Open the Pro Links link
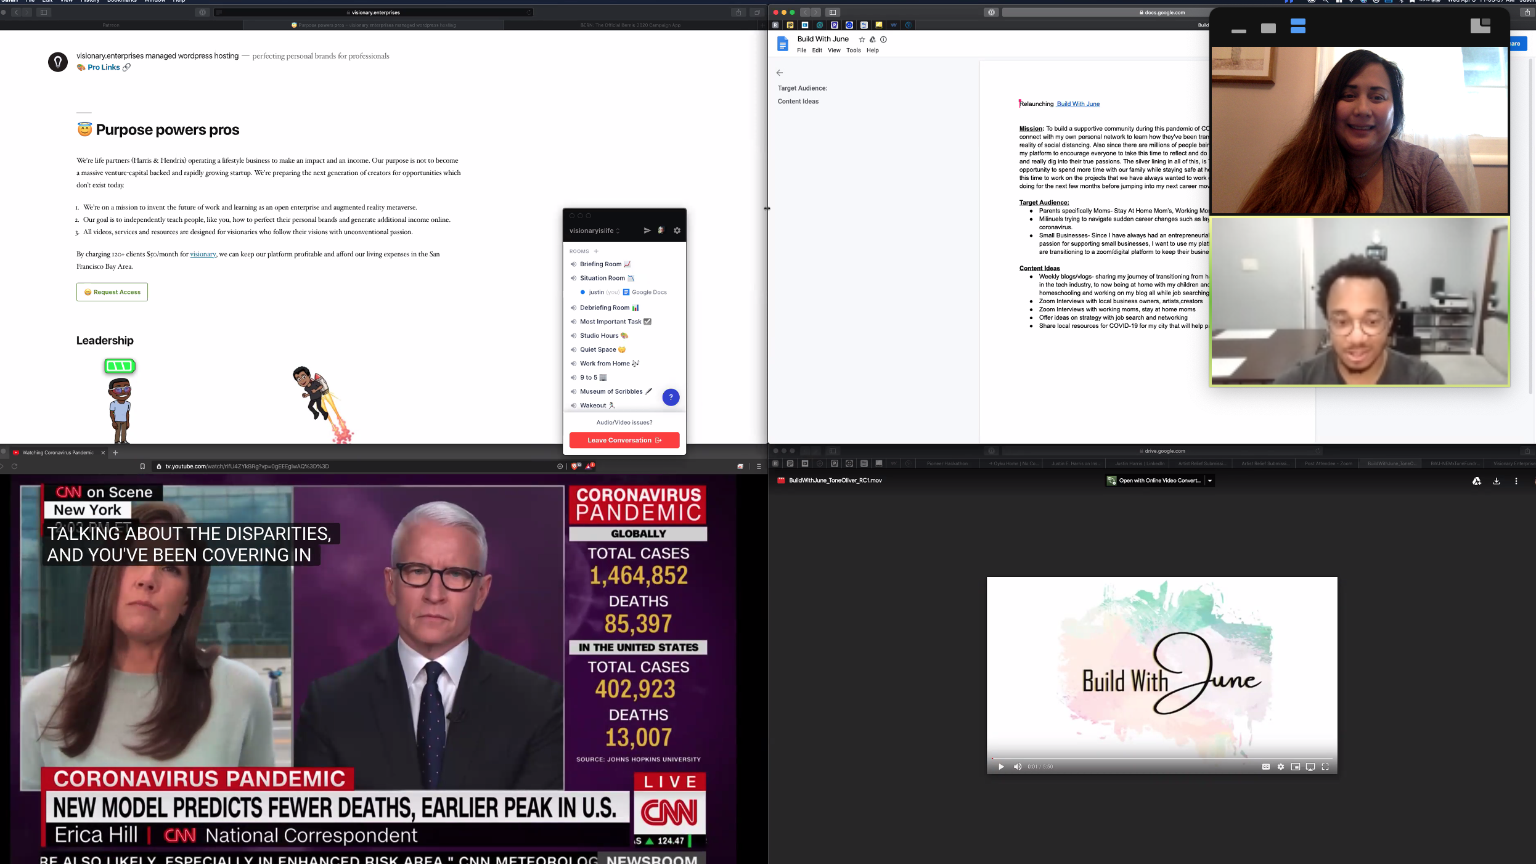Screen dimensions: 1536x864 [104, 67]
